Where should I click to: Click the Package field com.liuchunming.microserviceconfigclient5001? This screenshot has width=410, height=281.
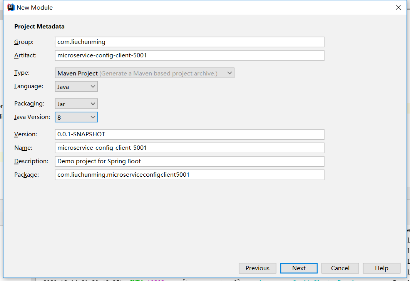tap(189, 175)
